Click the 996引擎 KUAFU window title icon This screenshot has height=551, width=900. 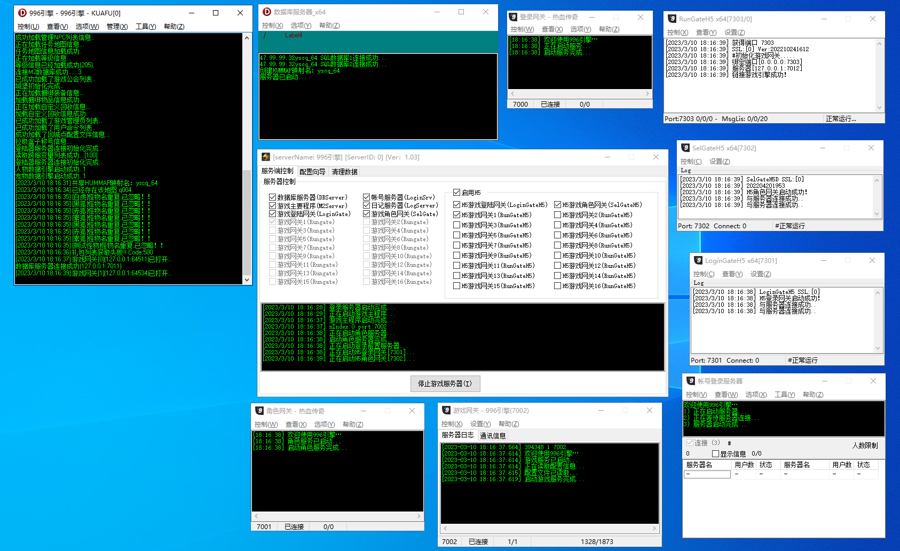click(x=22, y=13)
